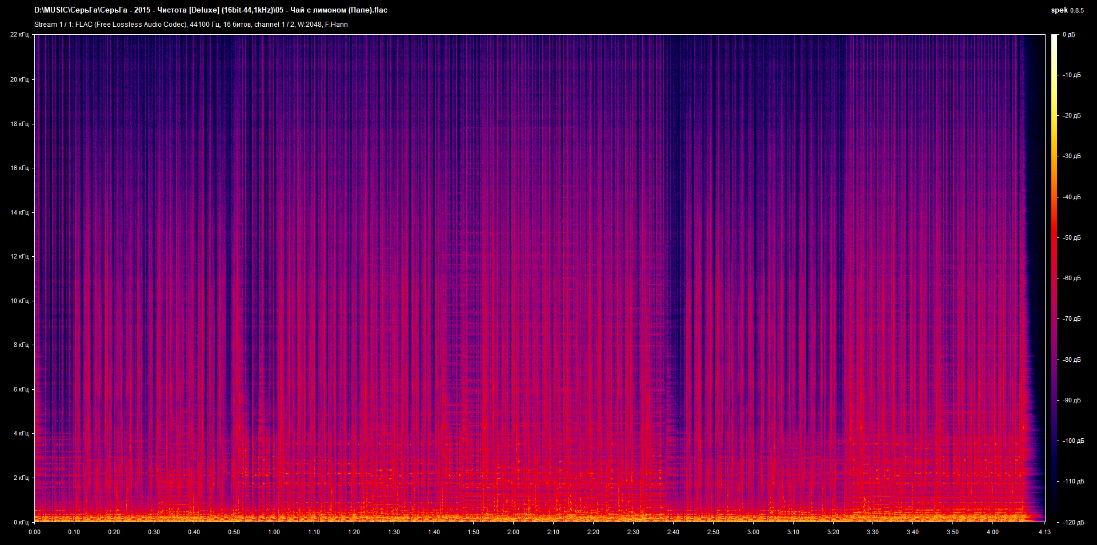The image size is (1097, 545).
Task: Click the 4:13 end timestamp
Action: pyautogui.click(x=1044, y=532)
